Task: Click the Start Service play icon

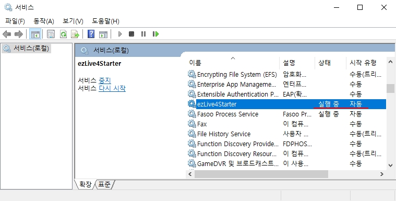Action: [x=120, y=34]
